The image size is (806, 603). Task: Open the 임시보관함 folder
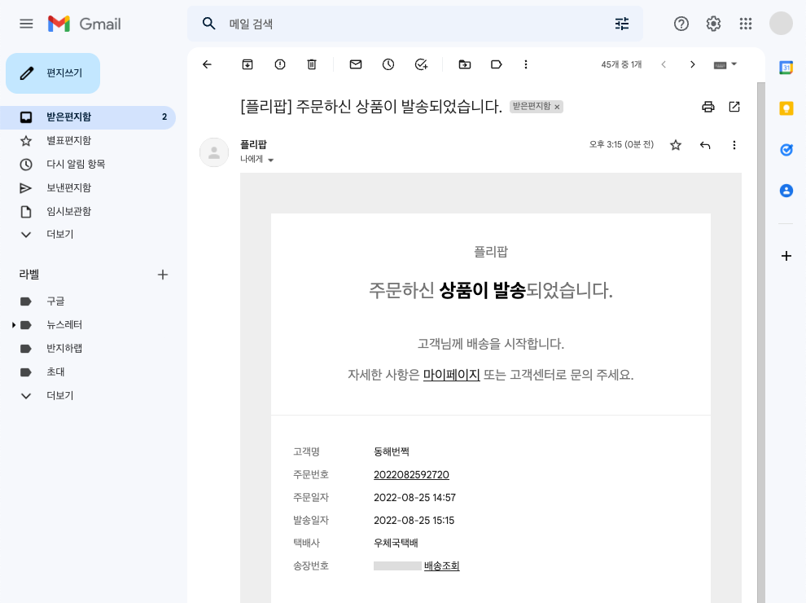coord(68,211)
